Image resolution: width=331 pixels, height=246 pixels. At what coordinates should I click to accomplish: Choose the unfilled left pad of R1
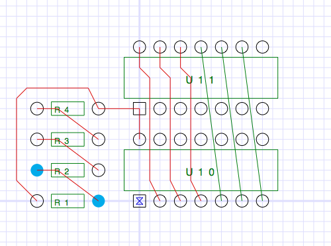tap(37, 201)
